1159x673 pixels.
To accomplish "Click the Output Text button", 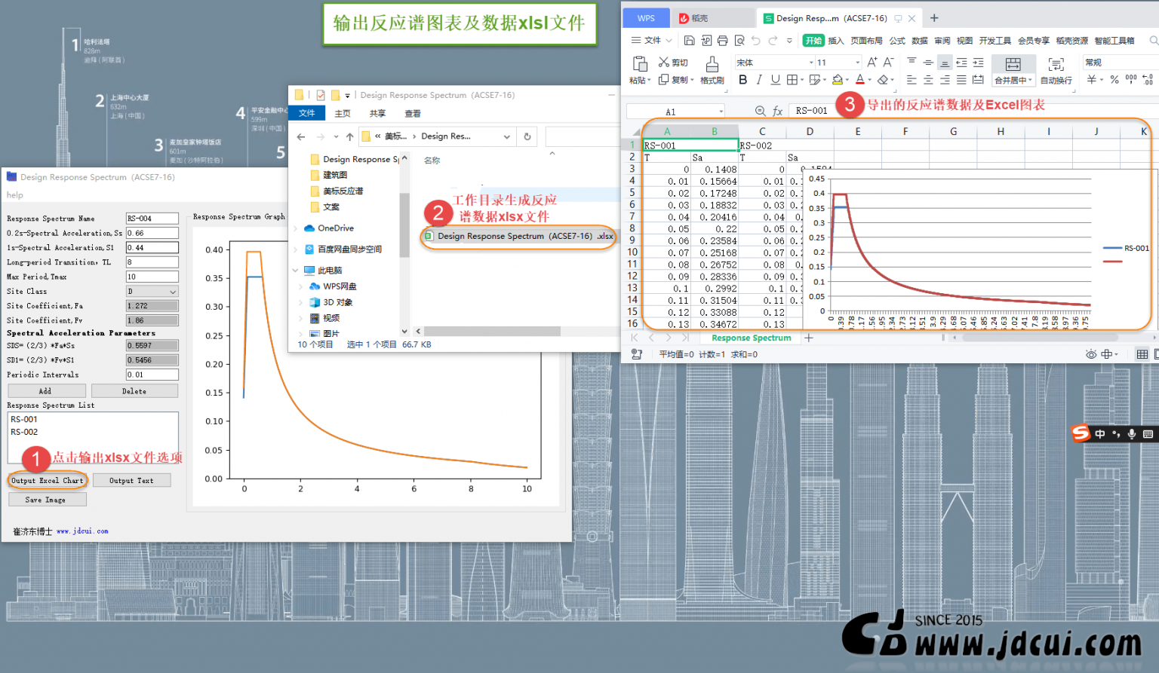I will [131, 480].
